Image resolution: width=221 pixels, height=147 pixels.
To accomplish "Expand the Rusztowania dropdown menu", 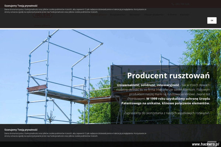I will (x=118, y=15).
